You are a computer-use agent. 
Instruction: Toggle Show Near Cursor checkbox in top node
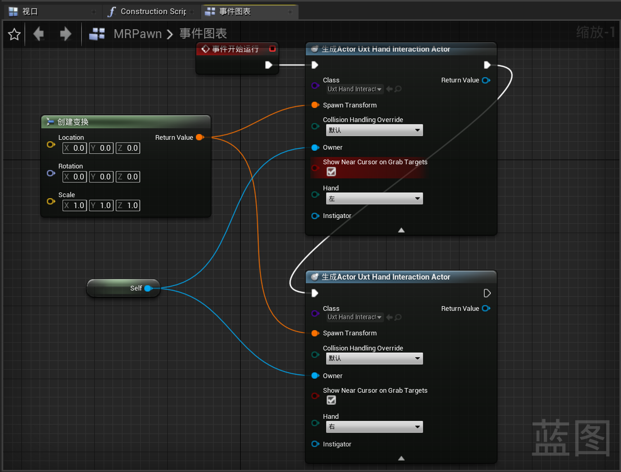tap(331, 172)
